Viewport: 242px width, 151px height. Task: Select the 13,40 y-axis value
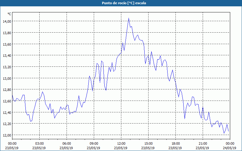7,56
